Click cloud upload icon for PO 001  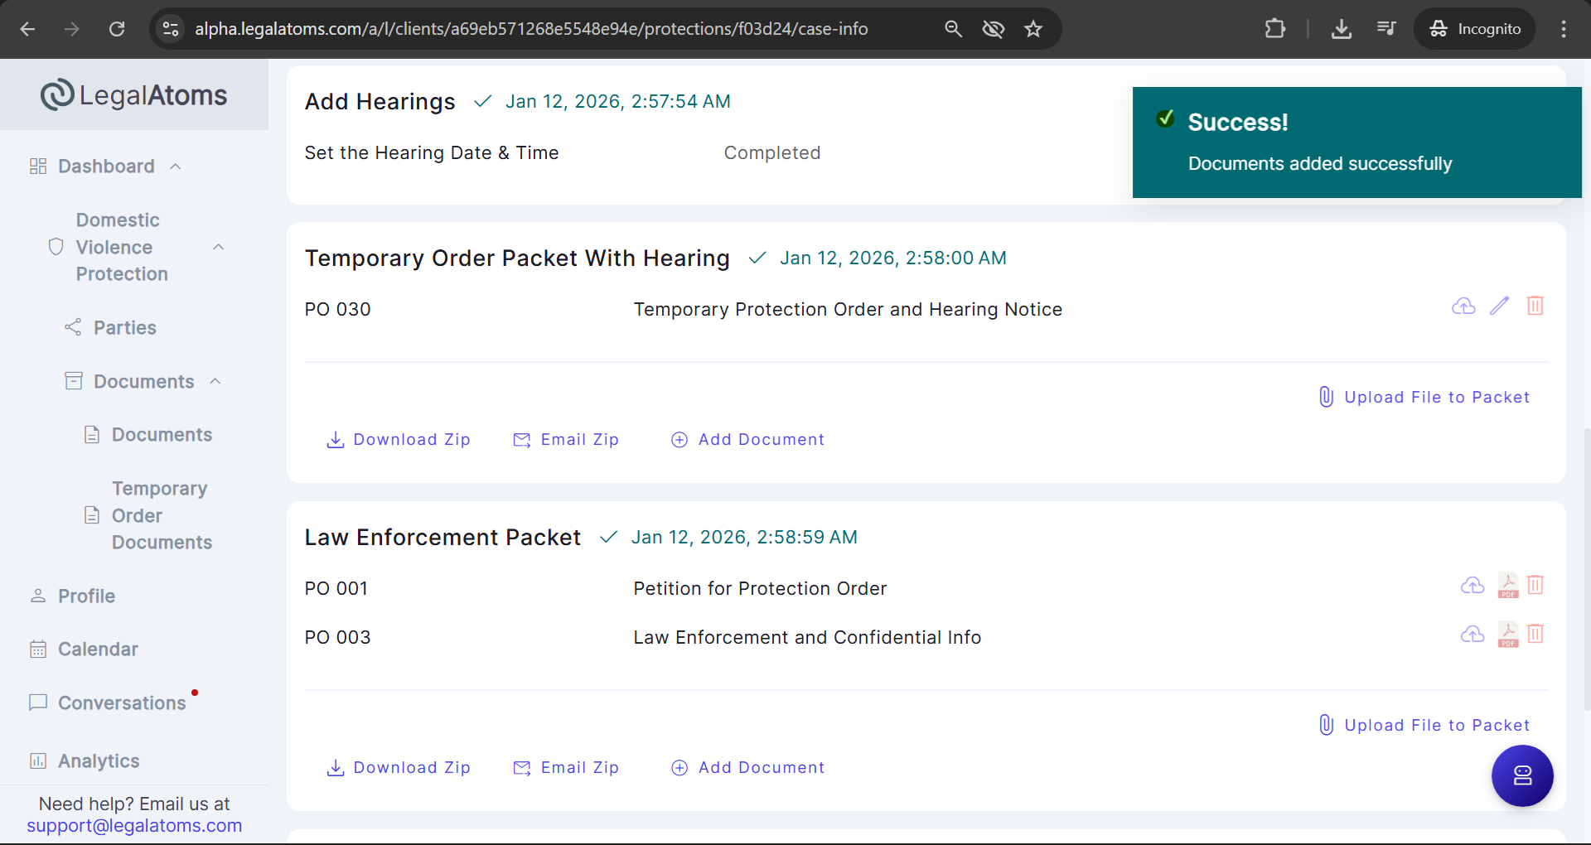click(x=1472, y=586)
